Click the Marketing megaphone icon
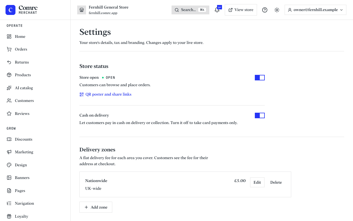 (x=9, y=152)
